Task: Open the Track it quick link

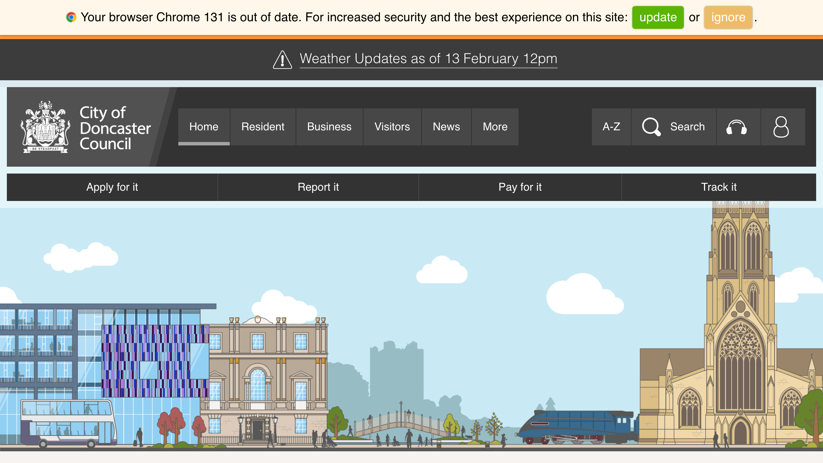Action: (719, 187)
